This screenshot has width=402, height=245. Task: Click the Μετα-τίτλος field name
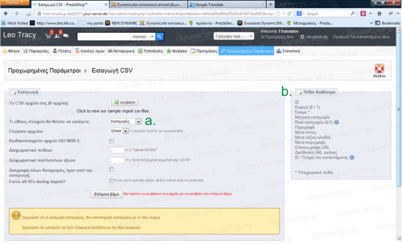click(x=306, y=132)
